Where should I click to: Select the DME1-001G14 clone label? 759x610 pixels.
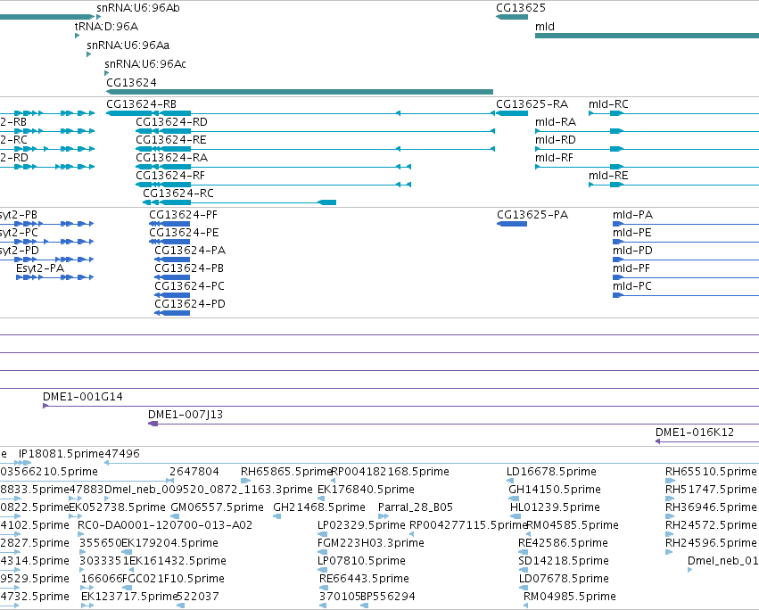tap(83, 397)
